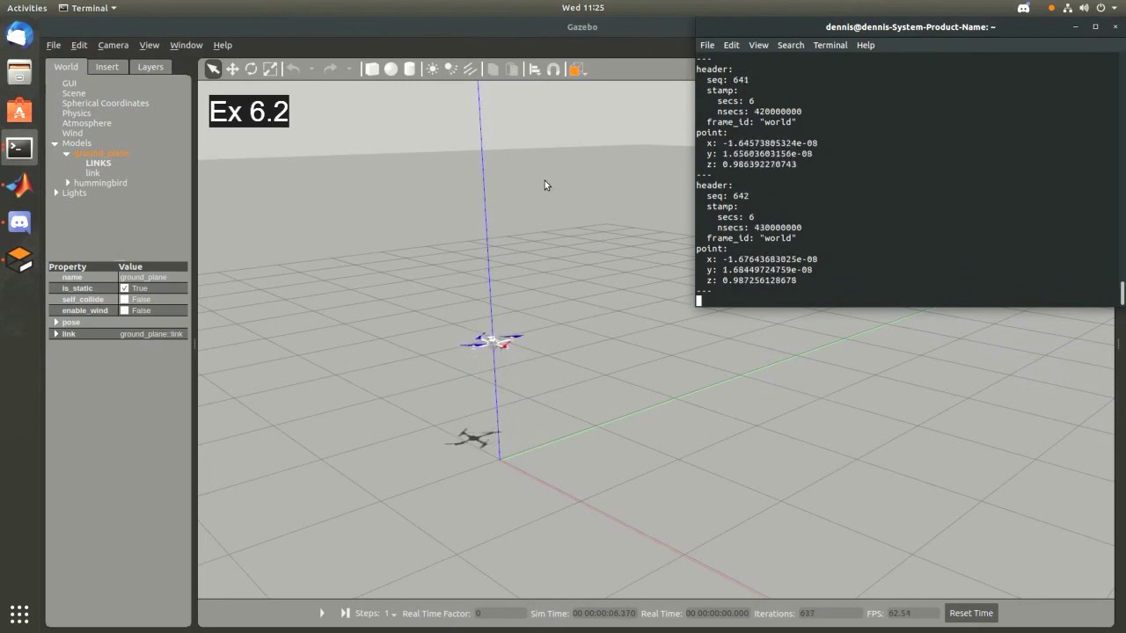The image size is (1126, 633).
Task: Select Atmosphere in the World tree
Action: tap(87, 124)
